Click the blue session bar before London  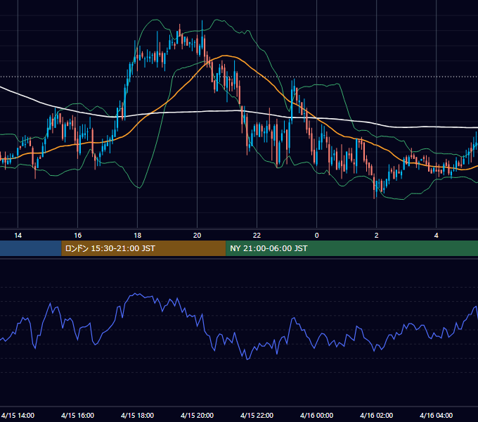click(30, 248)
